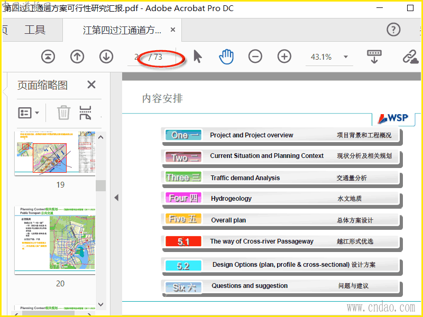Click the 'Four 四' section badge
This screenshot has height=317, width=423.
click(x=183, y=198)
